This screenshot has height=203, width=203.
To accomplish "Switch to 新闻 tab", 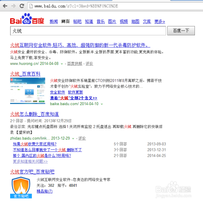I will (x=54, y=22).
